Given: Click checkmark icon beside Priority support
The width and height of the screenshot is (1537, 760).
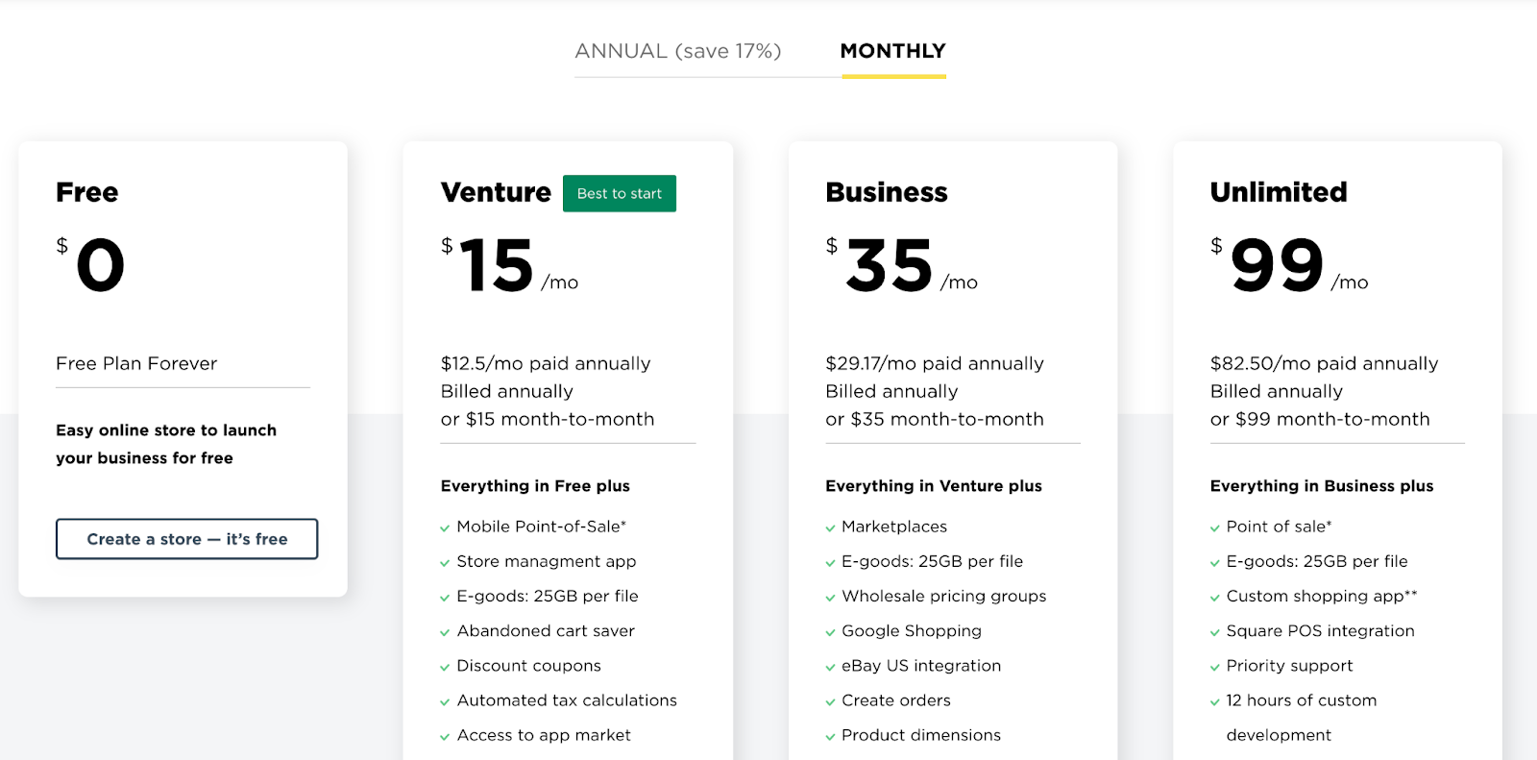Looking at the screenshot, I should point(1215,667).
